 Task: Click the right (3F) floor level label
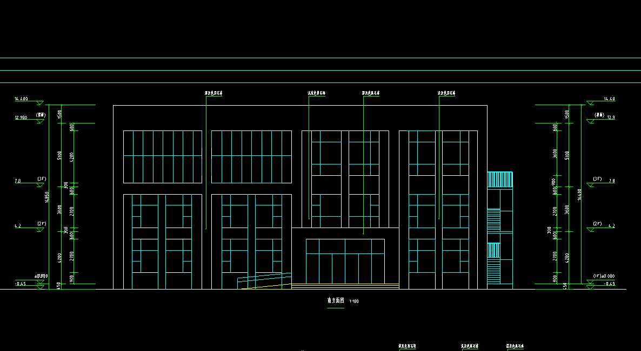(x=597, y=178)
